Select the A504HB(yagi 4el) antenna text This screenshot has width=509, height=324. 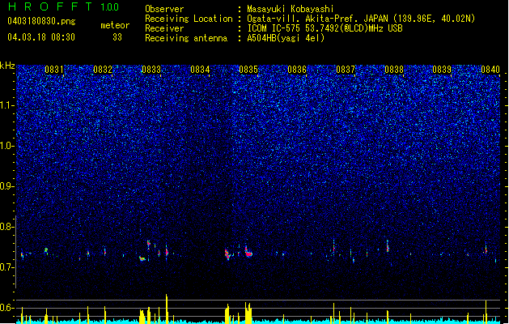286,38
